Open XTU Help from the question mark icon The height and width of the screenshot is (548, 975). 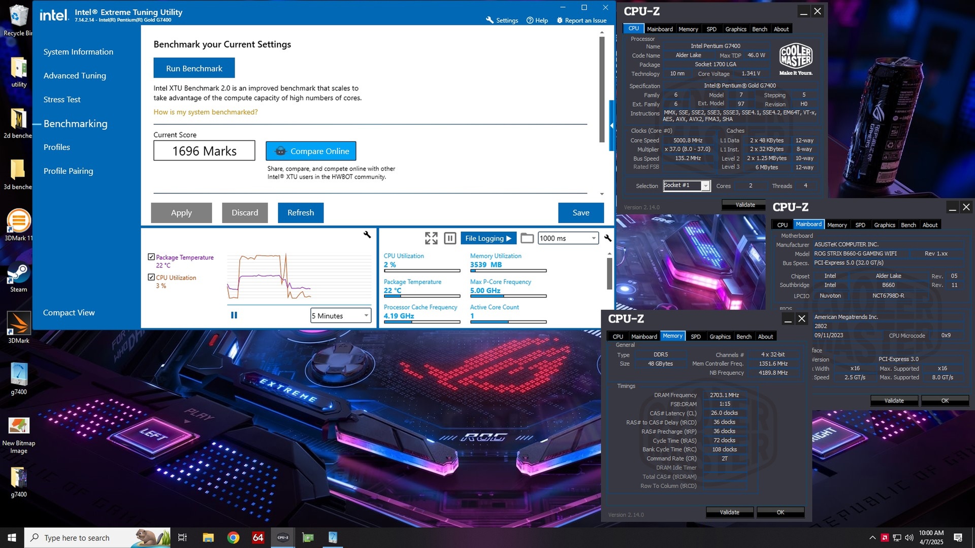[x=530, y=20]
